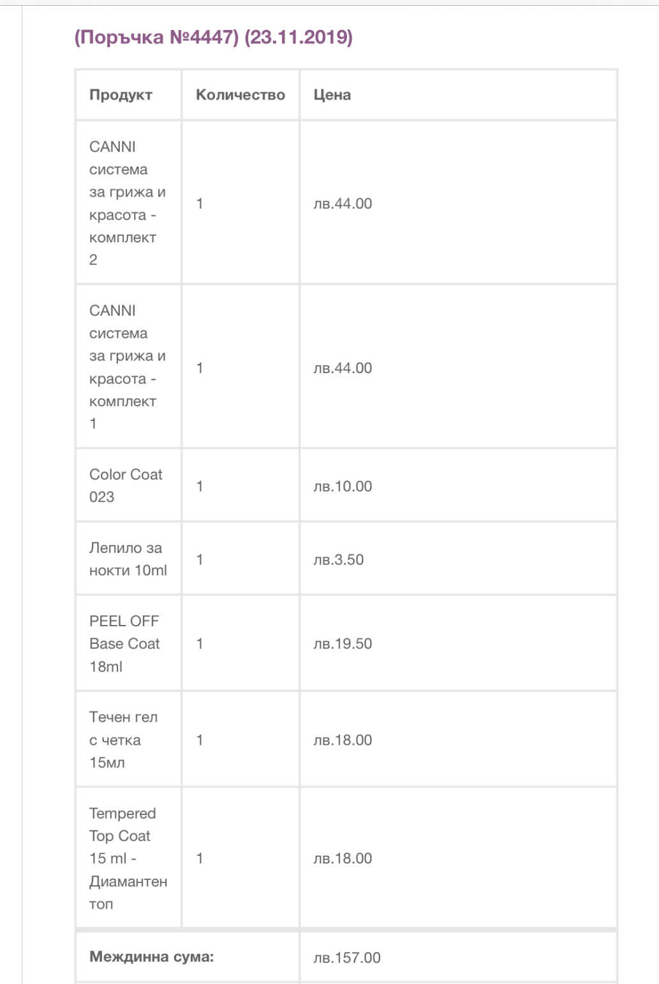The height and width of the screenshot is (984, 659).
Task: Click the Цена column header
Action: 332,95
